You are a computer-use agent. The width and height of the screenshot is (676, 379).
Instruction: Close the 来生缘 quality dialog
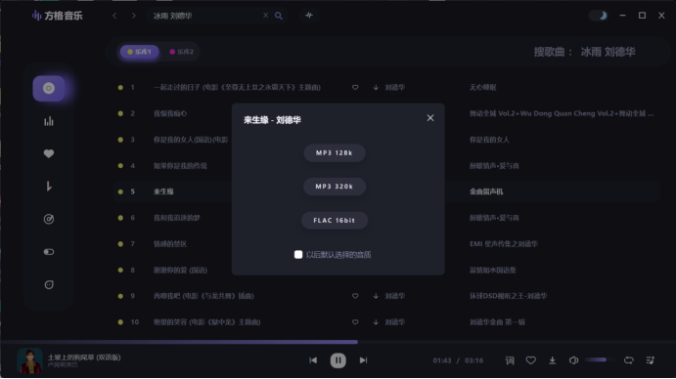pos(429,118)
